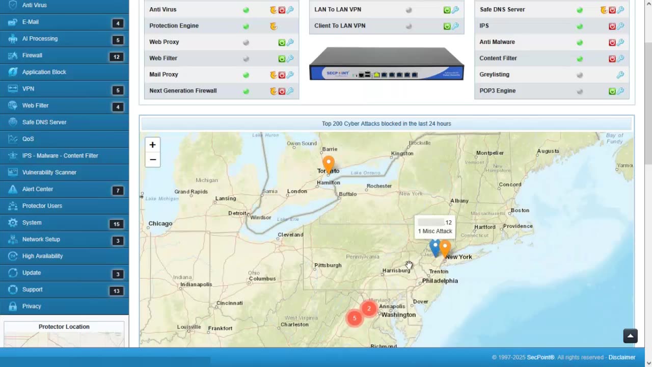The image size is (652, 367).
Task: Open the System sidebar menu
Action: coord(64,223)
